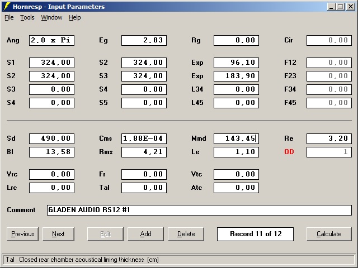
Task: Click the Comment field reading GLADEN AUDIO RS12 #1
Action: point(199,210)
